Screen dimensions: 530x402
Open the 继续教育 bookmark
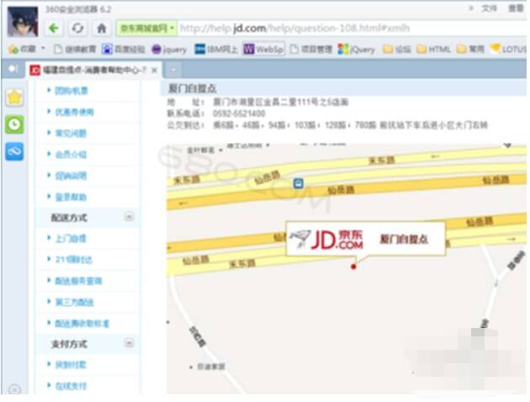pyautogui.click(x=75, y=50)
